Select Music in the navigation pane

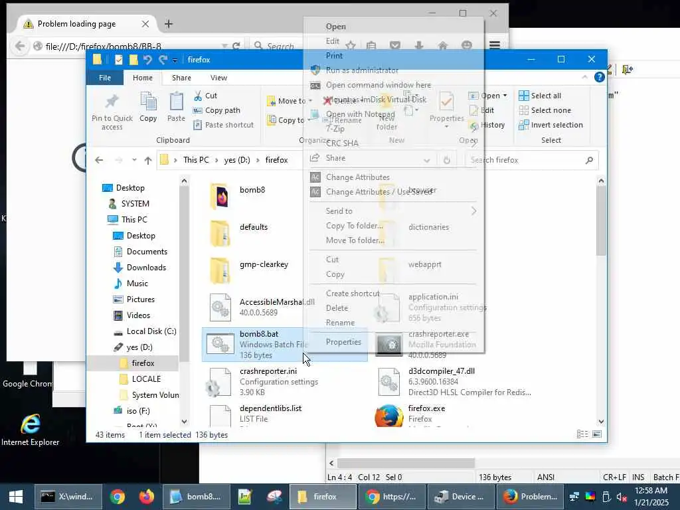(131, 283)
